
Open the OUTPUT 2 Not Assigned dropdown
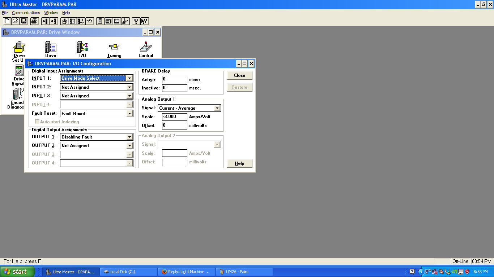pyautogui.click(x=129, y=146)
